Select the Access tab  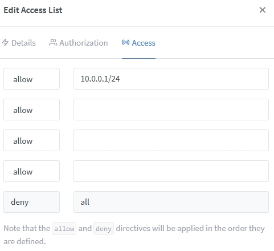click(138, 43)
